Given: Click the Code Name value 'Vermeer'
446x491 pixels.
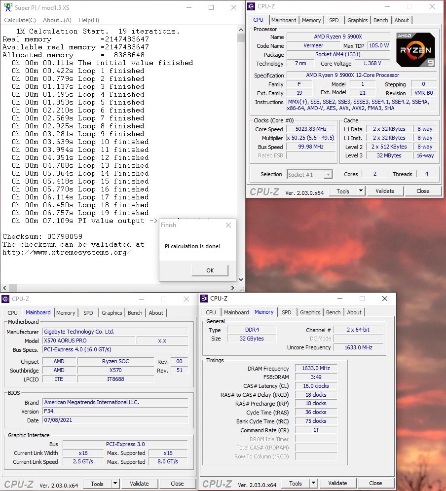Looking at the screenshot, I should coord(313,46).
